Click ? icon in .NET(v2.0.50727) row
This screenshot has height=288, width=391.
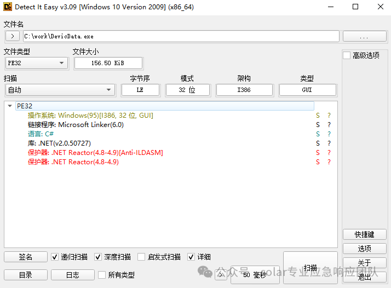click(329, 143)
